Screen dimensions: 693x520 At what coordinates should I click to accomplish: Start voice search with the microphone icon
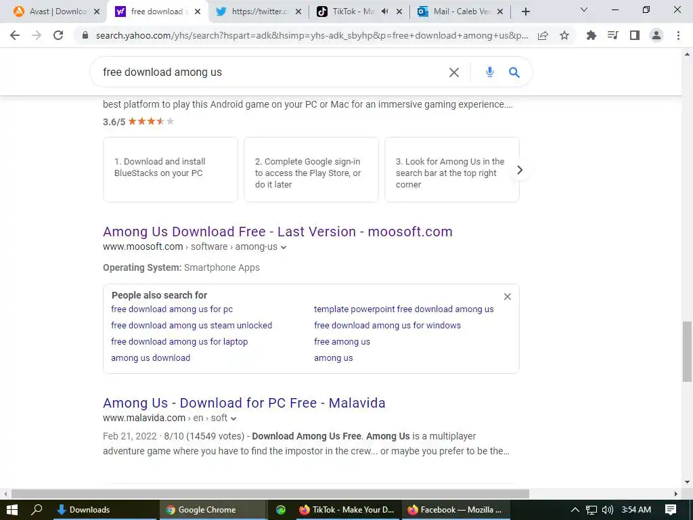tap(490, 72)
